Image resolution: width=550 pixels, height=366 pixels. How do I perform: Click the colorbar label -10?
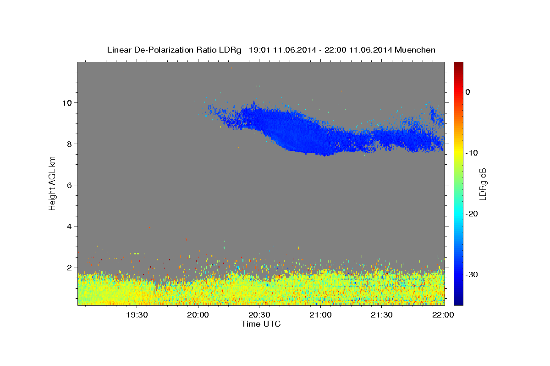point(472,153)
